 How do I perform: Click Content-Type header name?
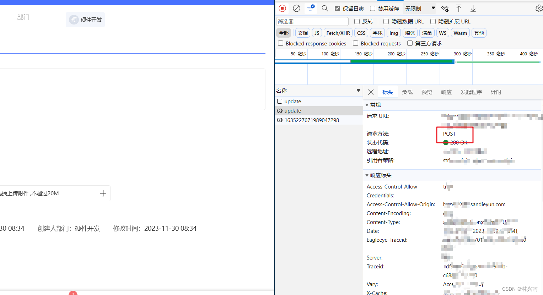coord(383,222)
